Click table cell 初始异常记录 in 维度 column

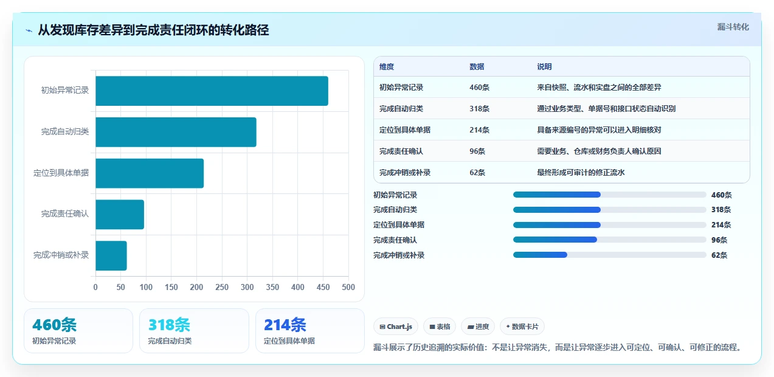401,88
